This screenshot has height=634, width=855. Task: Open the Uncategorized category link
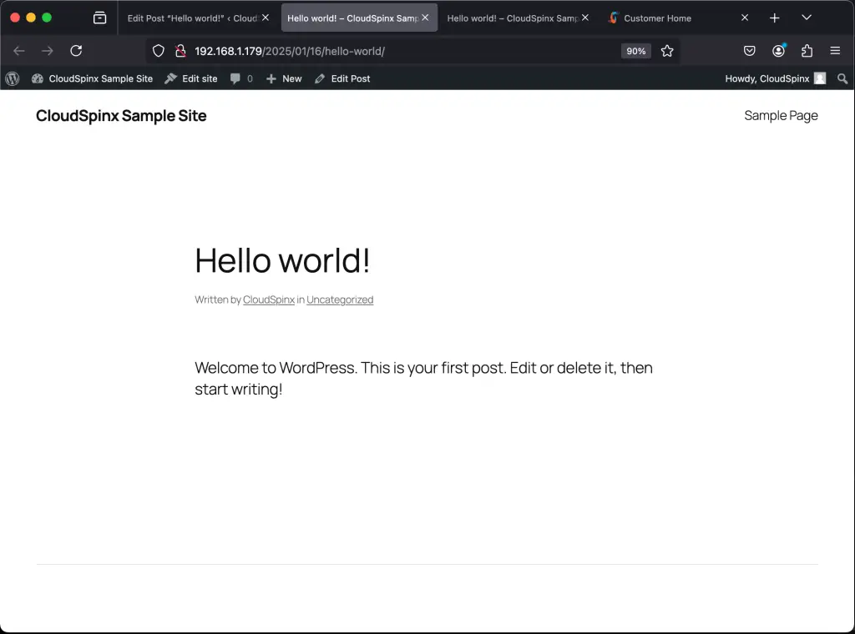pos(340,299)
